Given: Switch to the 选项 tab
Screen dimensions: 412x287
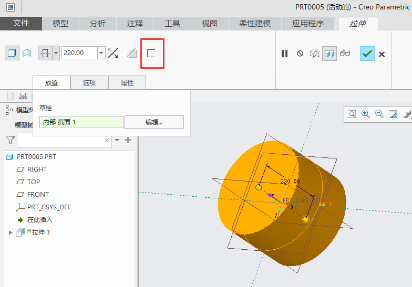Looking at the screenshot, I should click(x=89, y=83).
